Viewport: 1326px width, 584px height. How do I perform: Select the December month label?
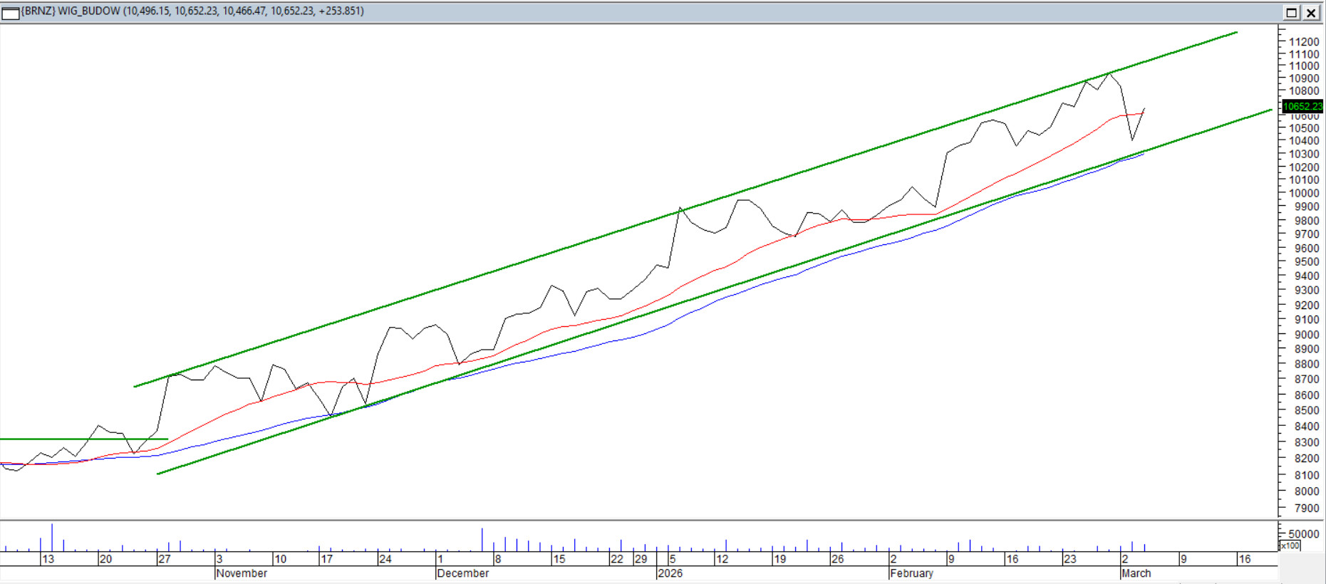462,573
